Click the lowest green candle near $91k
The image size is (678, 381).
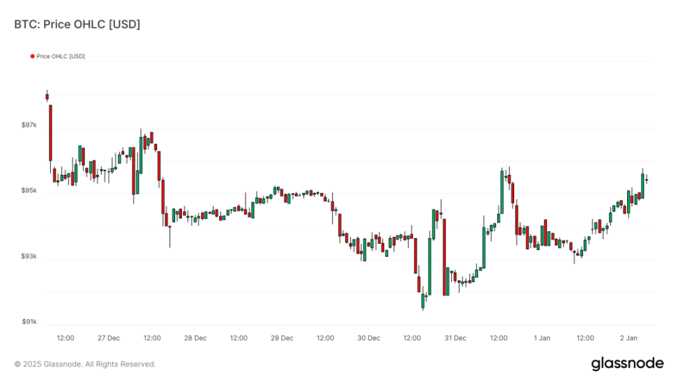point(423,300)
